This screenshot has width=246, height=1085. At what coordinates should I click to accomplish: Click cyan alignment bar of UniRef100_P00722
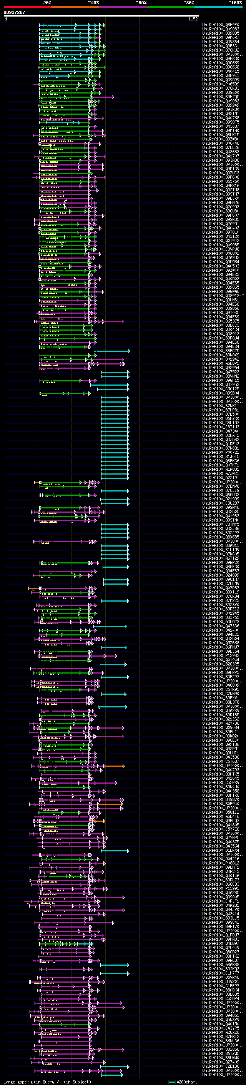point(115,452)
